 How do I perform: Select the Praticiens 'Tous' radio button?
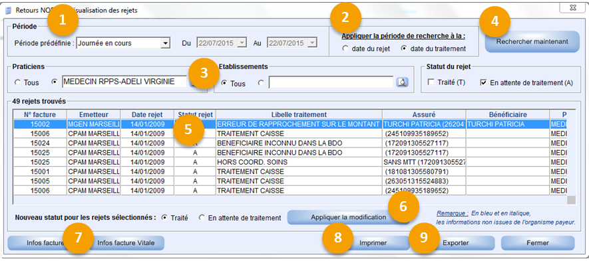click(x=17, y=83)
